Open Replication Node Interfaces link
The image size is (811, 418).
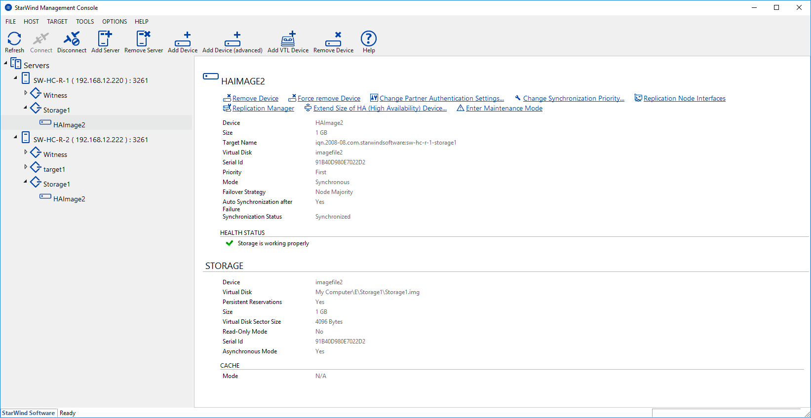(685, 99)
